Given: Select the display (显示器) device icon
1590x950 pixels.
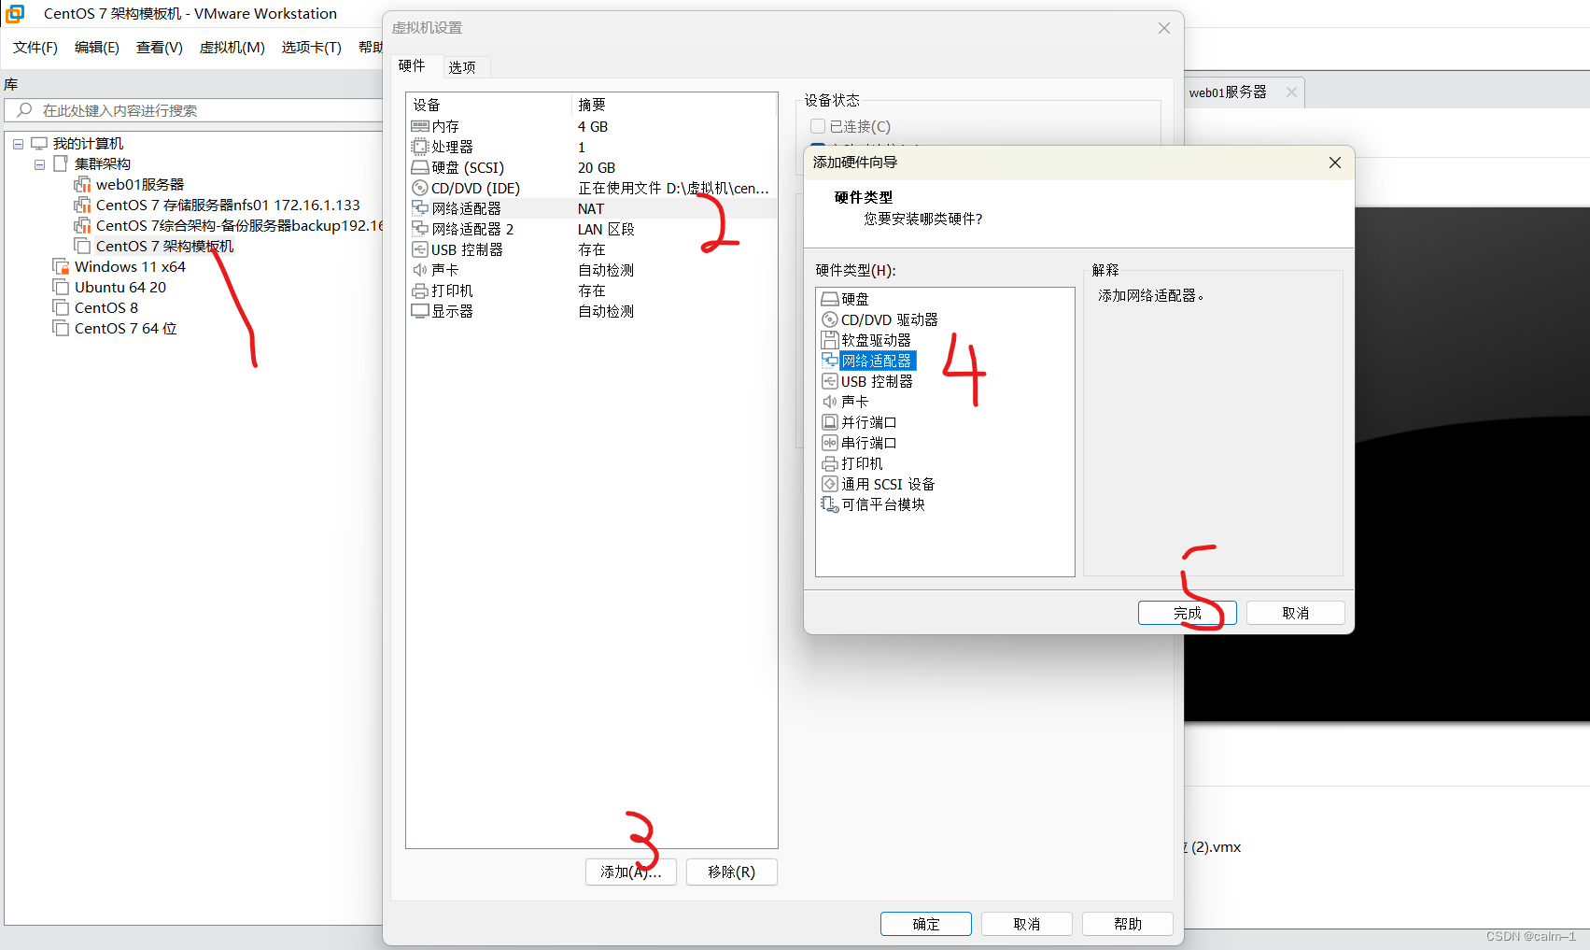Looking at the screenshot, I should tap(420, 311).
